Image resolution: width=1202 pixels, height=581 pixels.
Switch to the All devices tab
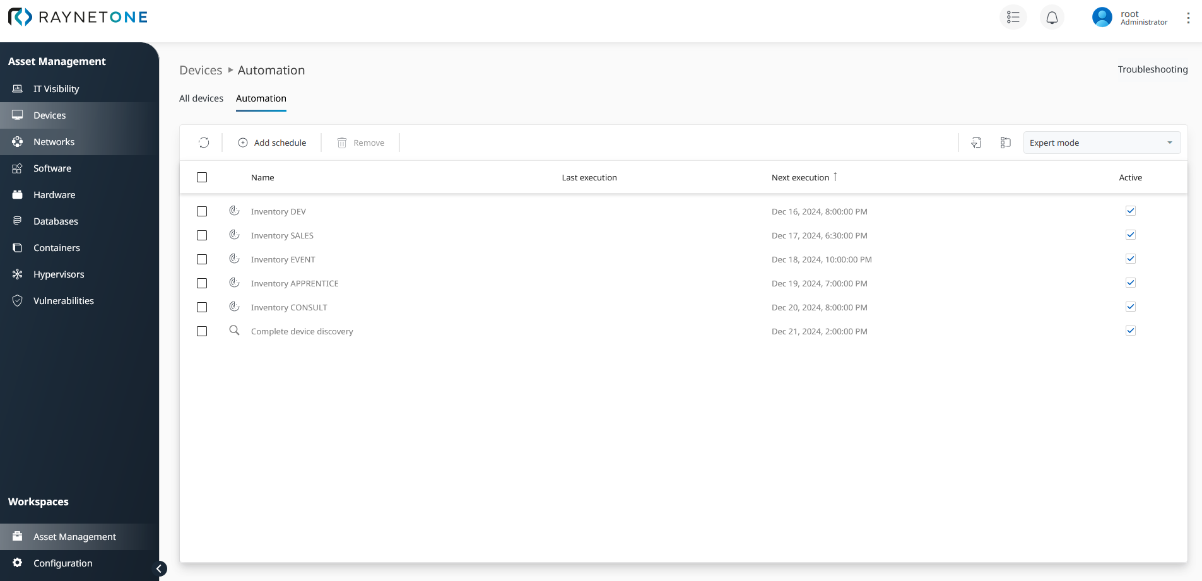coord(201,98)
